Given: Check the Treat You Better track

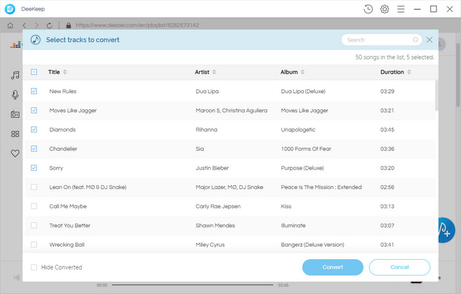Looking at the screenshot, I should click(x=34, y=225).
